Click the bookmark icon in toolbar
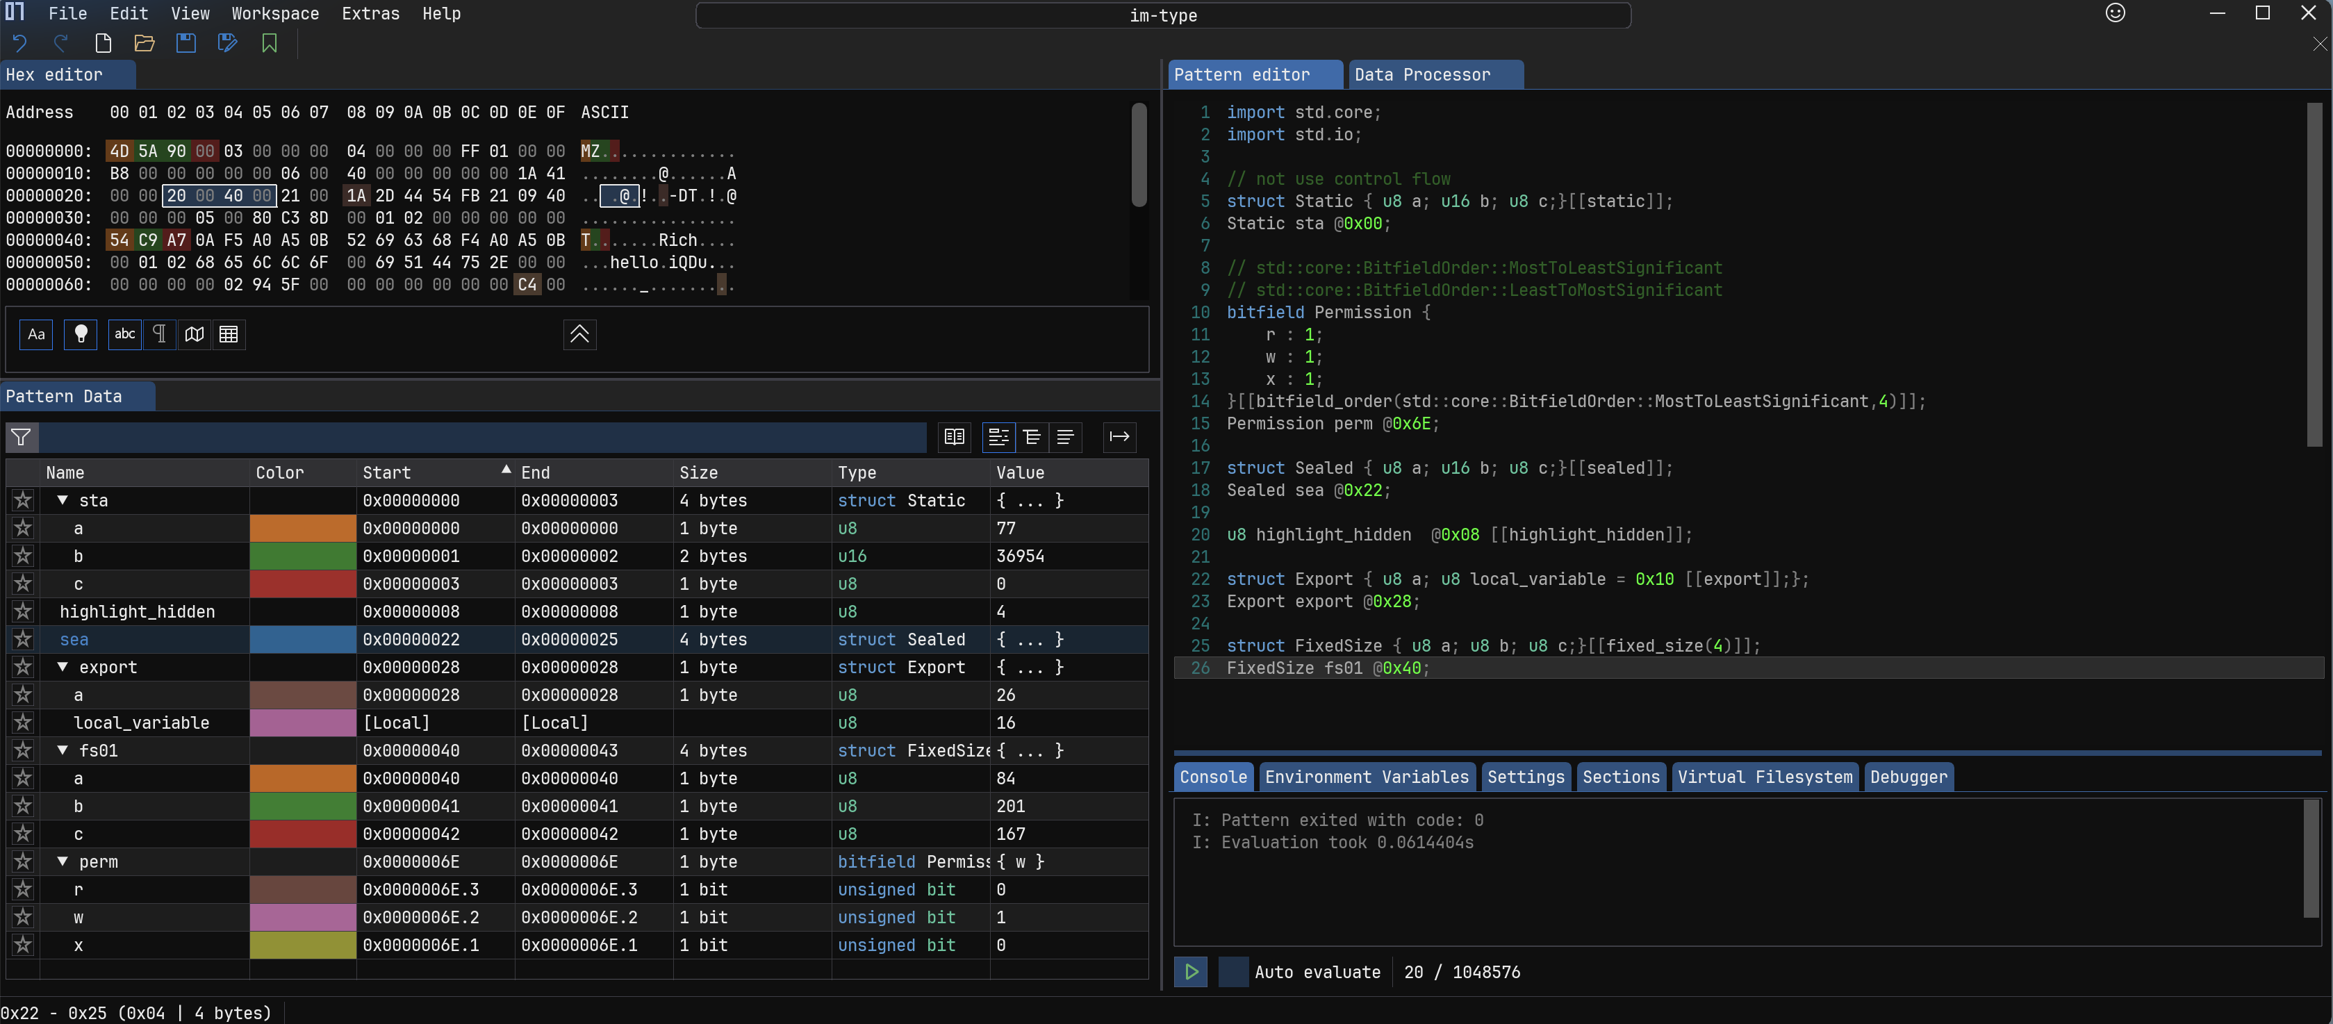Viewport: 2333px width, 1024px height. 269,44
